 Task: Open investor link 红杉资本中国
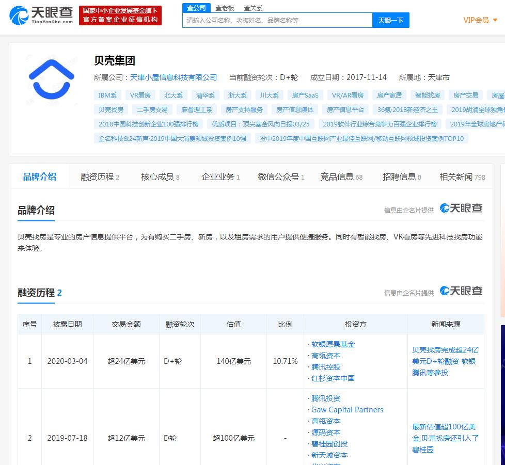point(333,378)
